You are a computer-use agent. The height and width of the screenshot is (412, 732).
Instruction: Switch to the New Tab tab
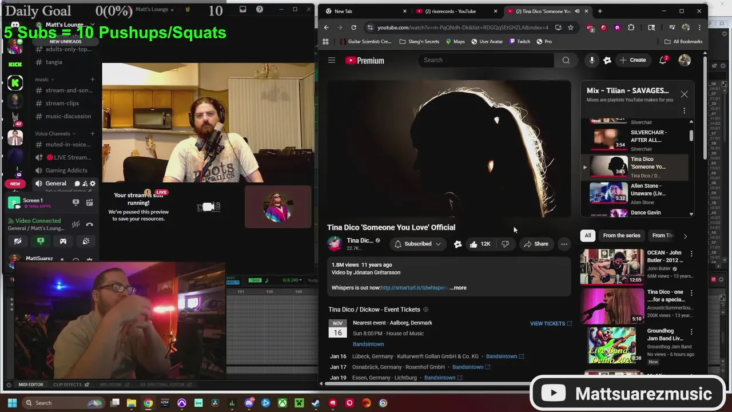pyautogui.click(x=364, y=11)
